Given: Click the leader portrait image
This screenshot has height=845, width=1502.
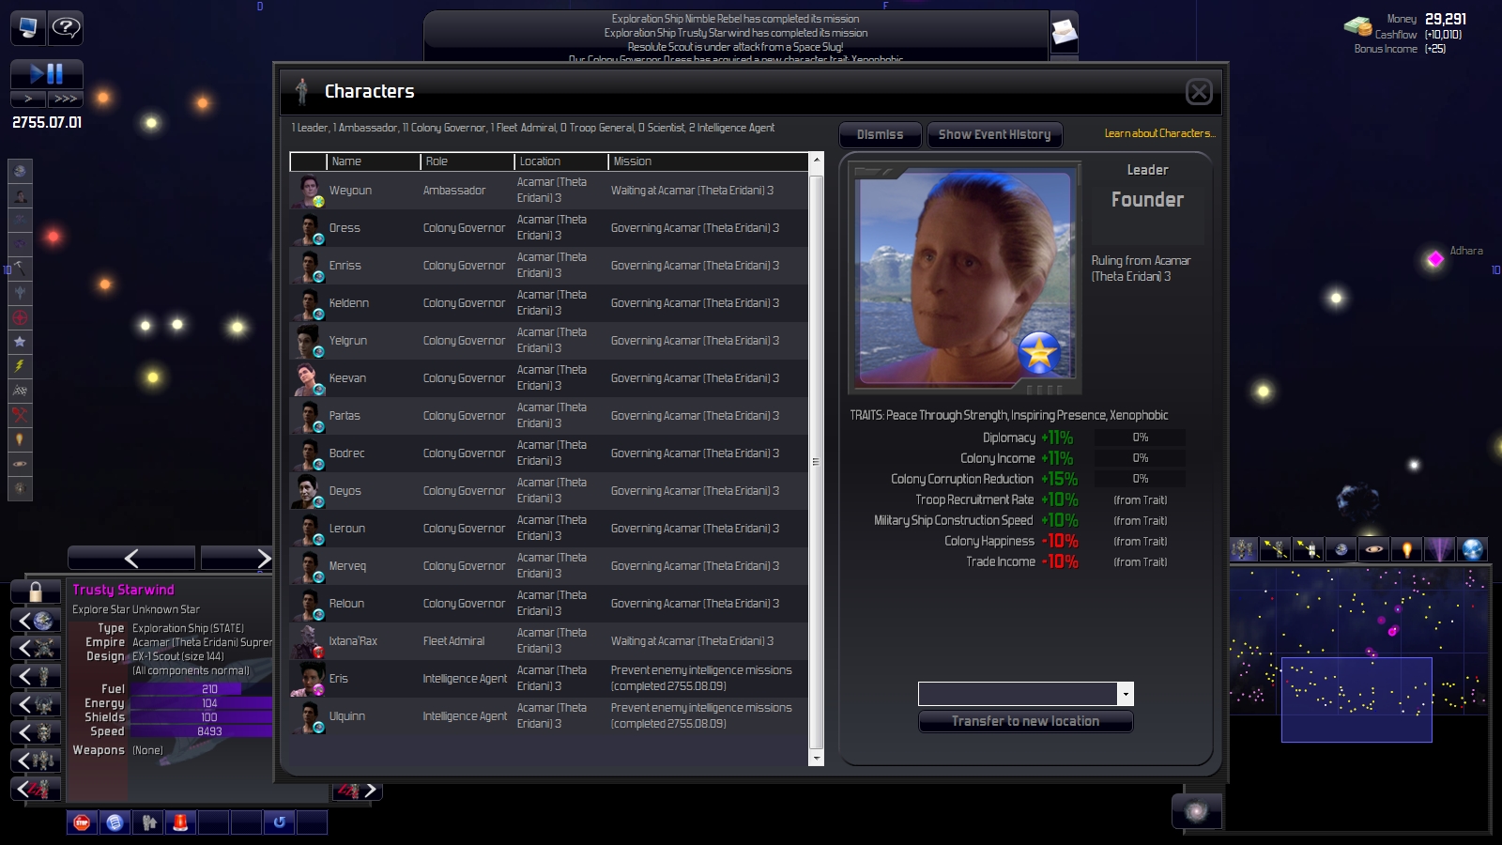Looking at the screenshot, I should (x=965, y=276).
